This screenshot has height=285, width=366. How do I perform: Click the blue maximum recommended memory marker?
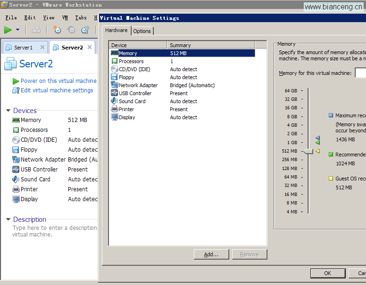coord(318,138)
